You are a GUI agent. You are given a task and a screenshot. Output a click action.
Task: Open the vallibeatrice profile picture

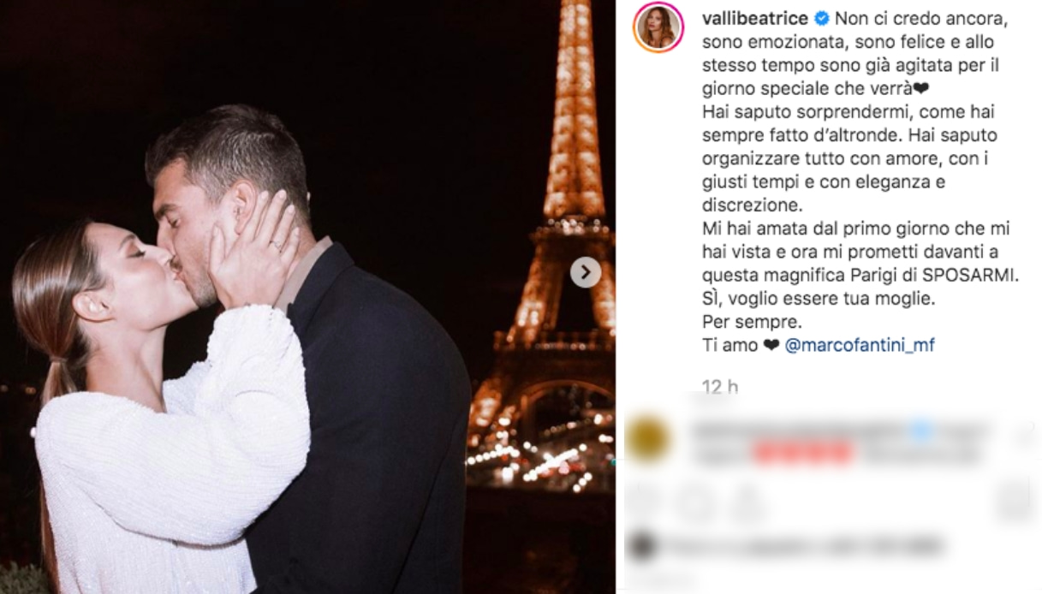pyautogui.click(x=658, y=27)
